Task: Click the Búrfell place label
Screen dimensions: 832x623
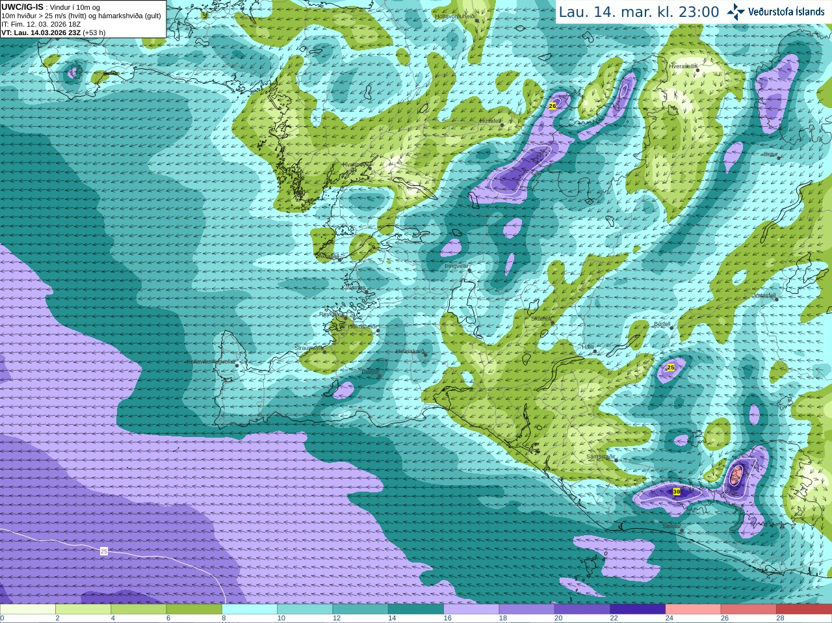Action: pos(662,324)
